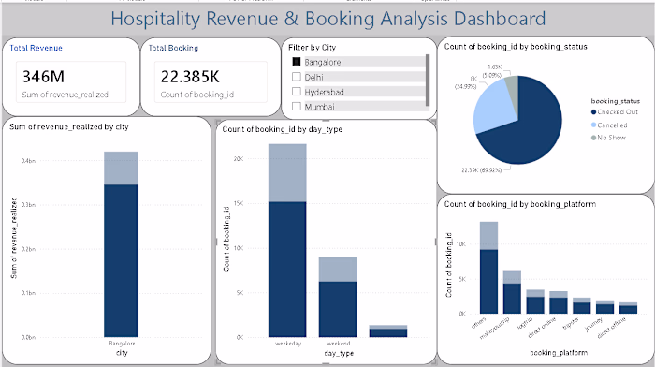Click the Bangalore revenue bar
This screenshot has width=655, height=367.
point(121,244)
